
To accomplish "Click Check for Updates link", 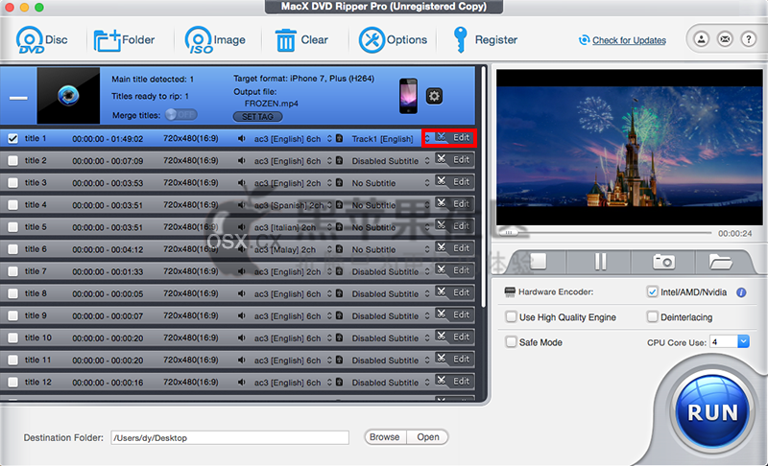I will 629,40.
